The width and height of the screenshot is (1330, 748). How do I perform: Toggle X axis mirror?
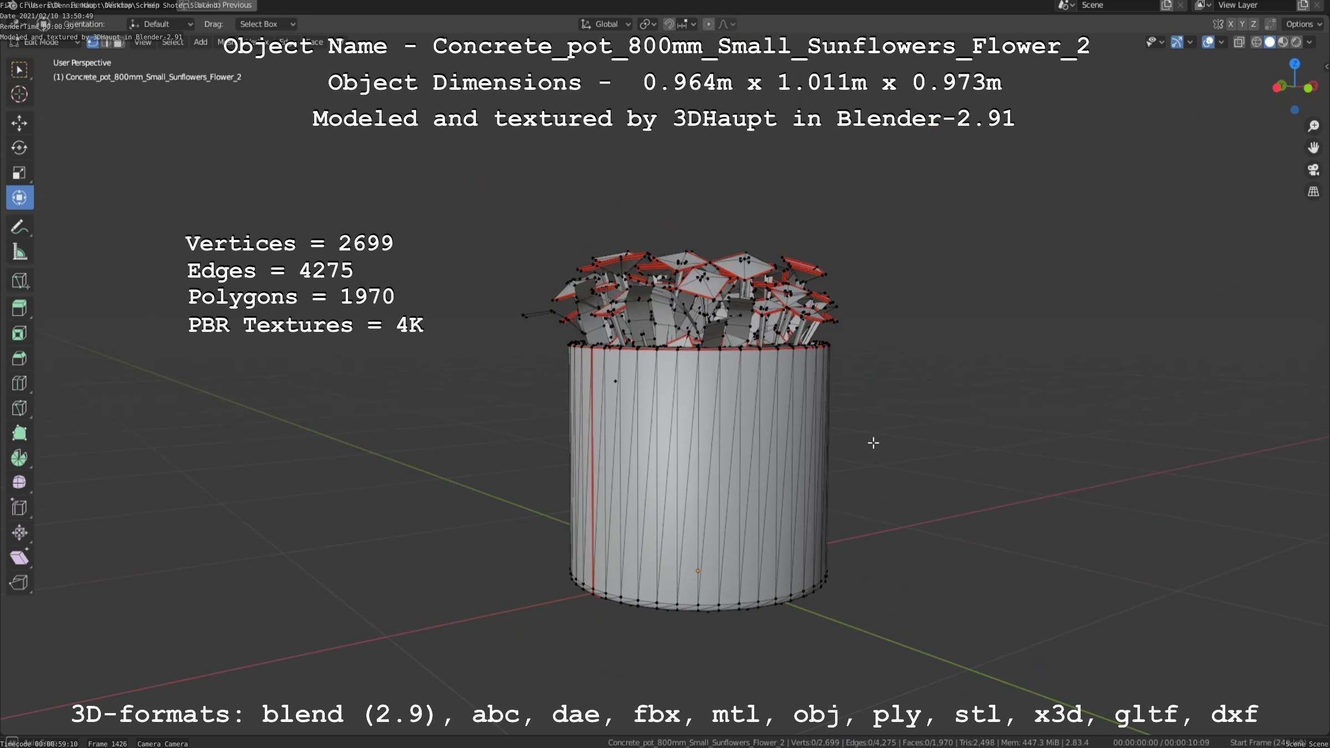(1231, 24)
